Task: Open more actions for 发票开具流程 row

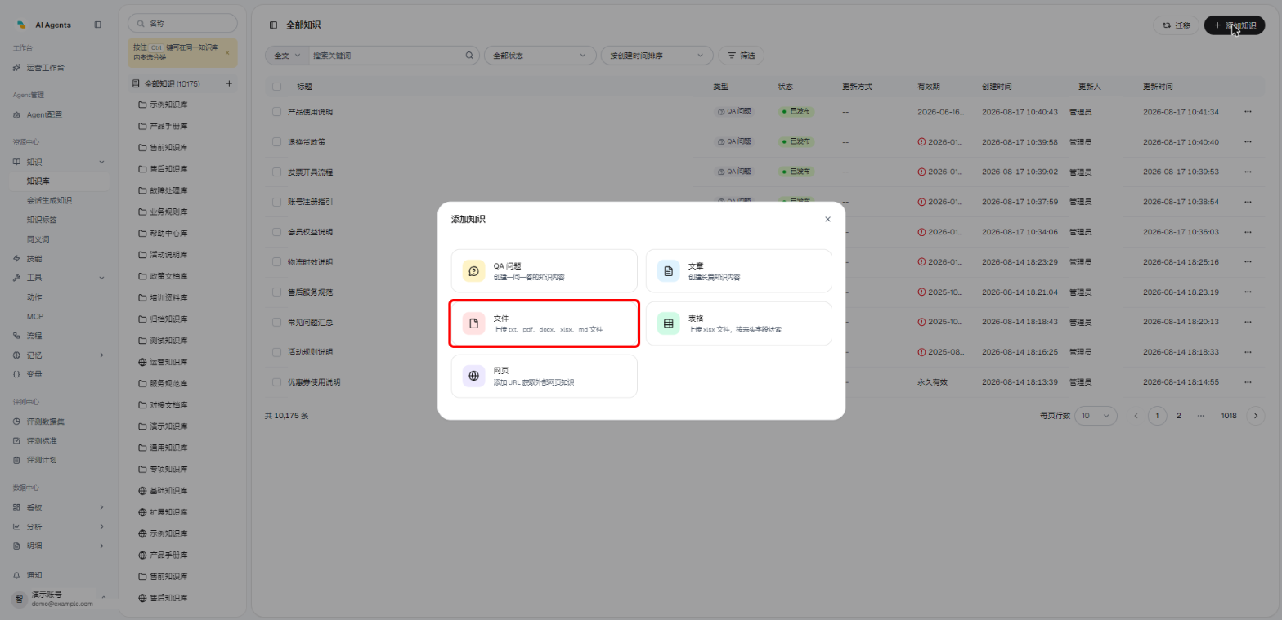Action: 1248,172
